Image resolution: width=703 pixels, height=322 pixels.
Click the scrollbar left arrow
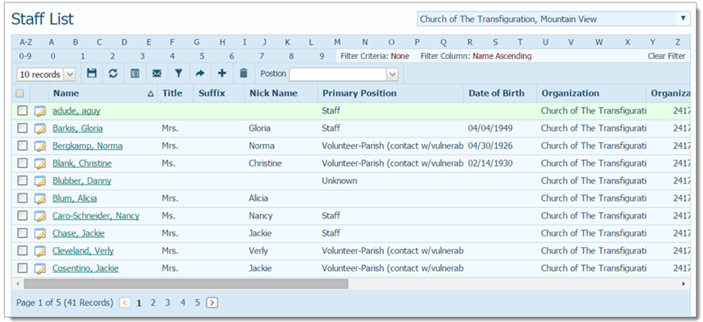click(x=18, y=284)
